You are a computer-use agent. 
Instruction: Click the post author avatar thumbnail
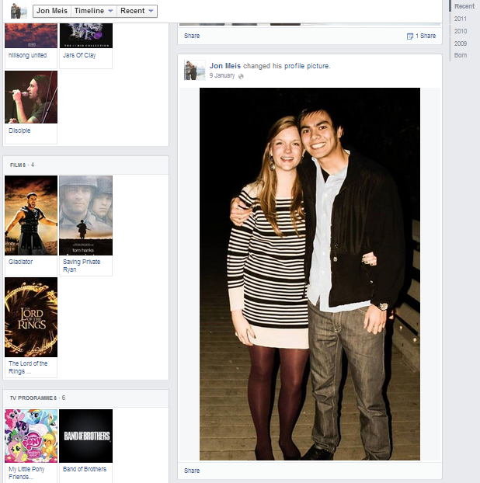(x=194, y=71)
